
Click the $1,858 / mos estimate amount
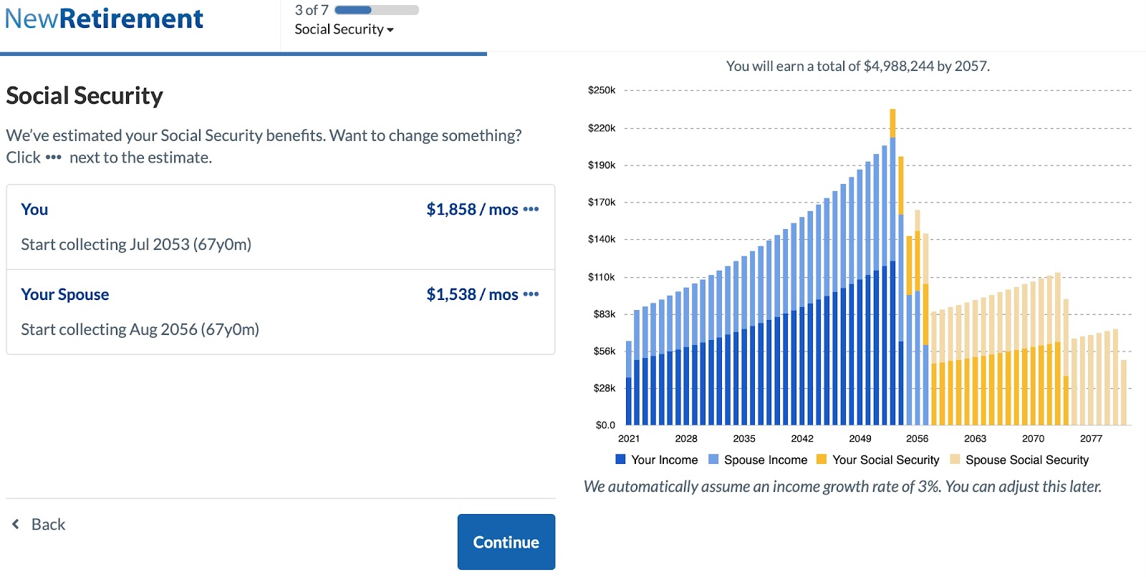[472, 209]
